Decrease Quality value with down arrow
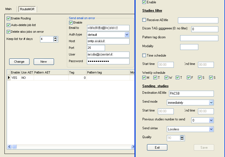The height and width of the screenshot is (157, 225). 182,139
